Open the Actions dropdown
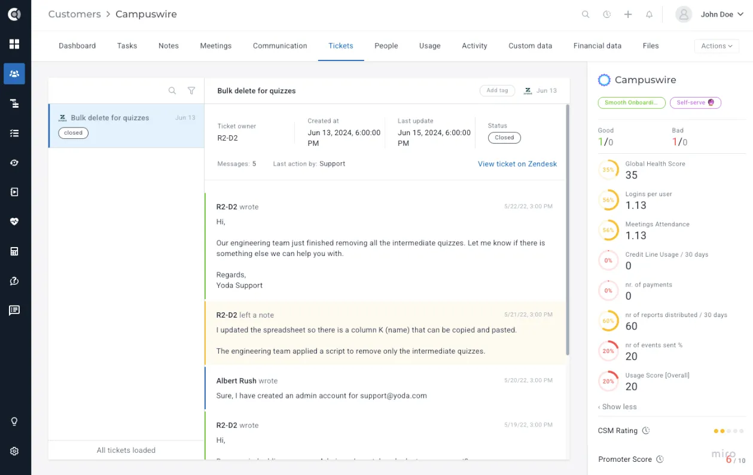The image size is (753, 475). [x=717, y=45]
